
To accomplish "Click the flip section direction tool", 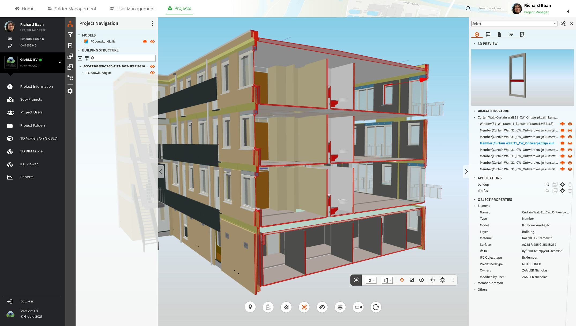I will pyautogui.click(x=433, y=280).
